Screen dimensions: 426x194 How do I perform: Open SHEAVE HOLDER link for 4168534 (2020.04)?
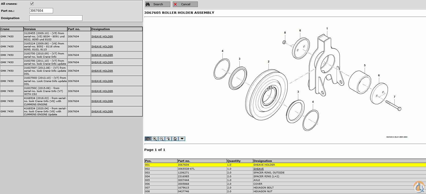click(x=102, y=112)
